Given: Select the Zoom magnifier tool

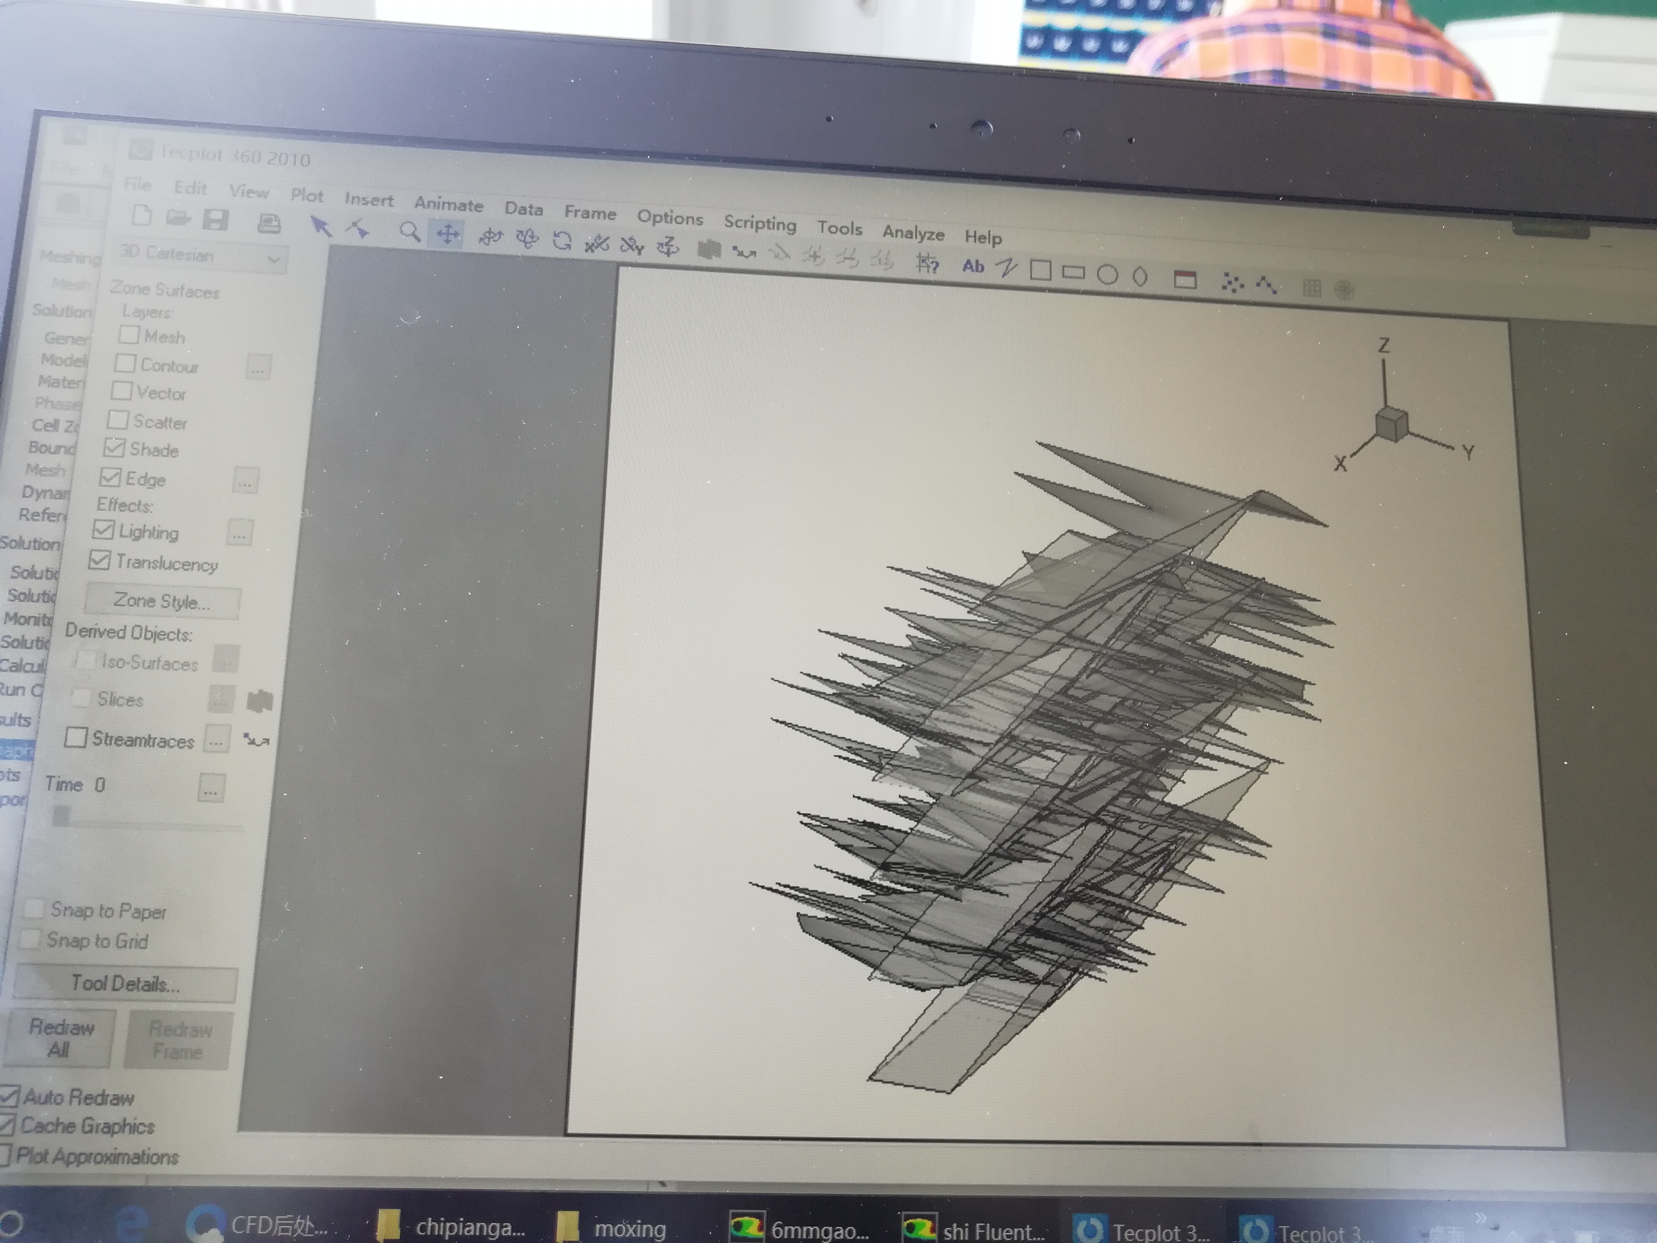Looking at the screenshot, I should 409,231.
